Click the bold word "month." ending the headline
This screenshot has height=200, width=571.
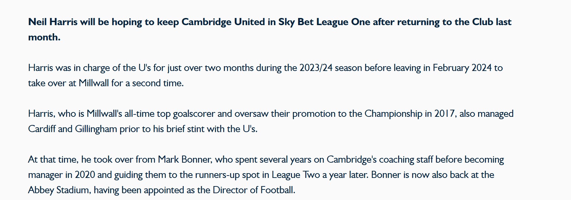(x=44, y=37)
